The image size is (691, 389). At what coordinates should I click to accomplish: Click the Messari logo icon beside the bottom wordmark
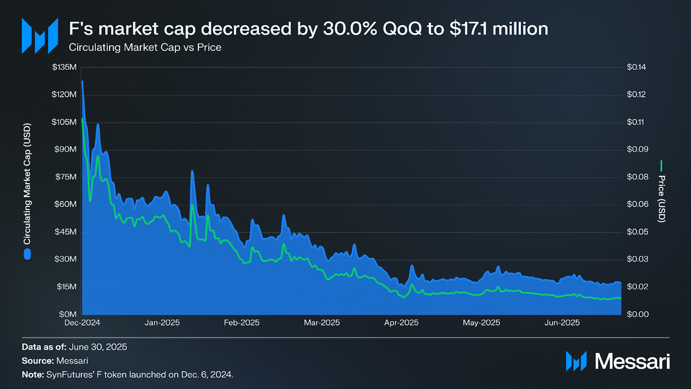576,361
